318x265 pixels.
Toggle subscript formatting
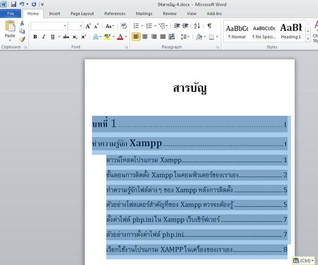pos(75,37)
